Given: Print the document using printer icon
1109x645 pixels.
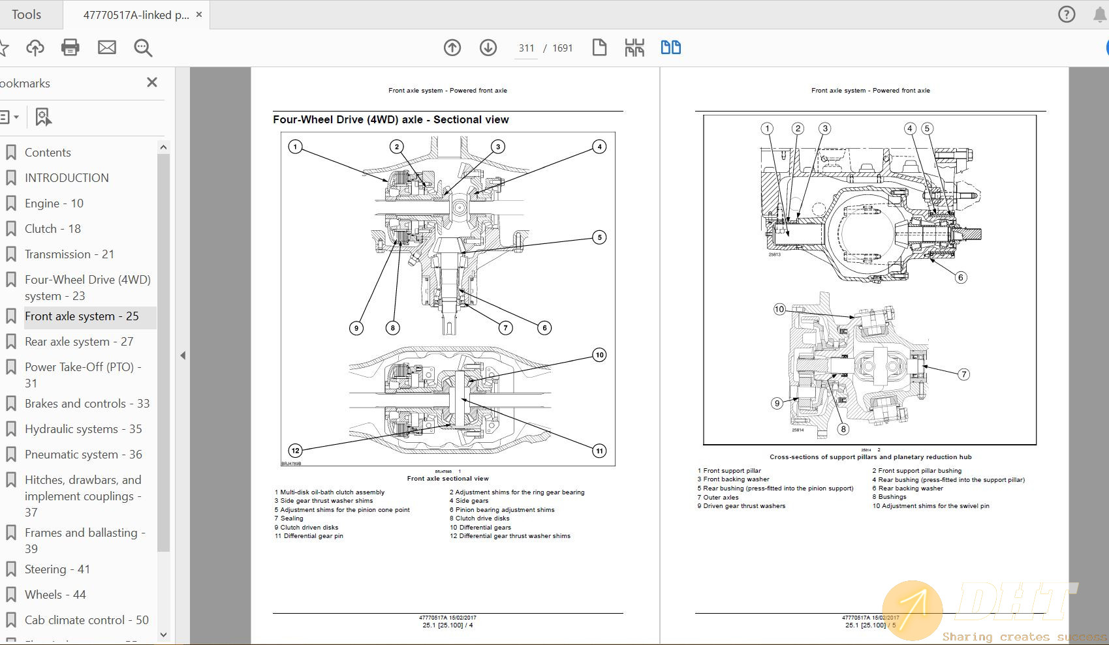Looking at the screenshot, I should click(x=70, y=48).
